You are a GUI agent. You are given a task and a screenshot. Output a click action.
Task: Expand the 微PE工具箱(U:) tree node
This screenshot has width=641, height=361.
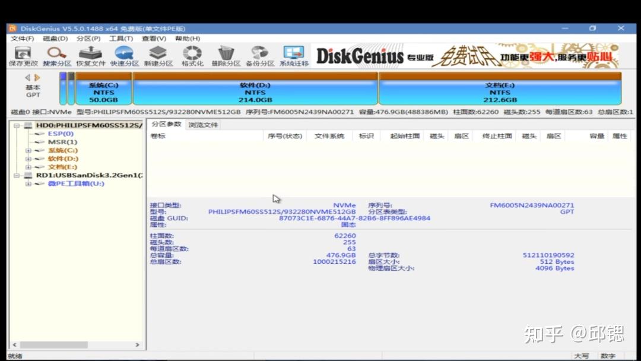(x=28, y=183)
